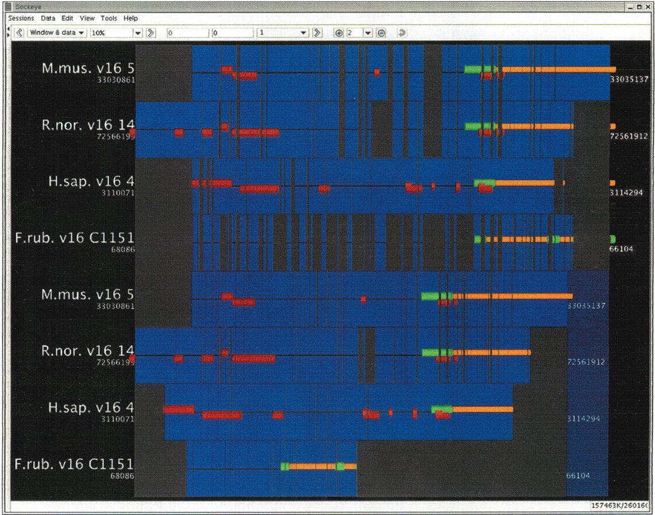
Task: Click the orange bar in upper H.sap. track
Action: click(x=525, y=182)
